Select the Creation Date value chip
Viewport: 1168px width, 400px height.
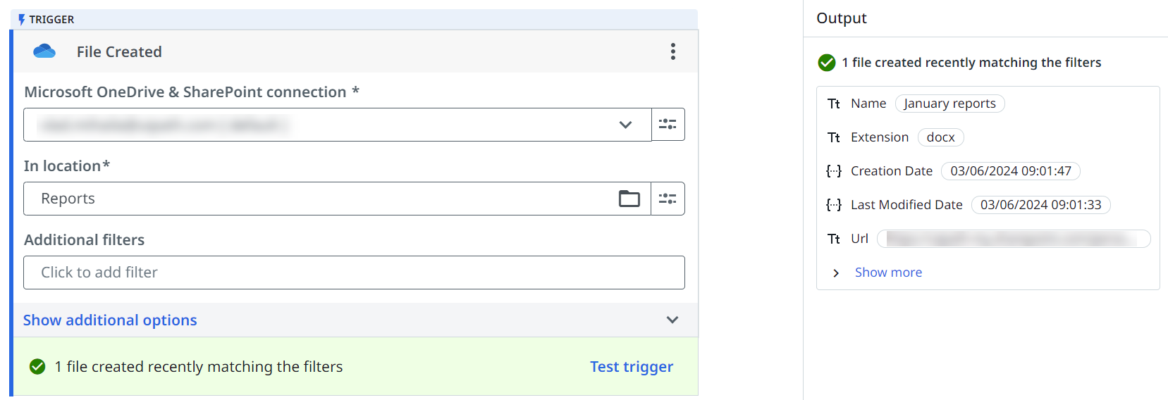[1010, 171]
